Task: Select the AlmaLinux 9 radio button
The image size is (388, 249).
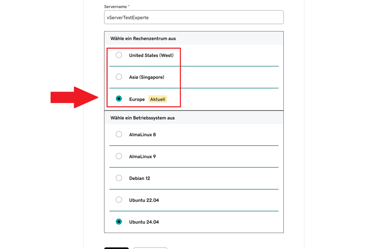Action: click(x=119, y=156)
